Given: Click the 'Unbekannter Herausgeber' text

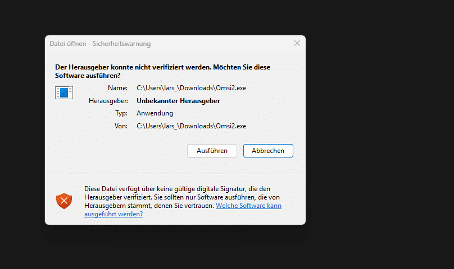Looking at the screenshot, I should click(178, 101).
